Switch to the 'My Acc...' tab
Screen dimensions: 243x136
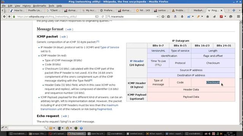pyautogui.click(x=90, y=10)
